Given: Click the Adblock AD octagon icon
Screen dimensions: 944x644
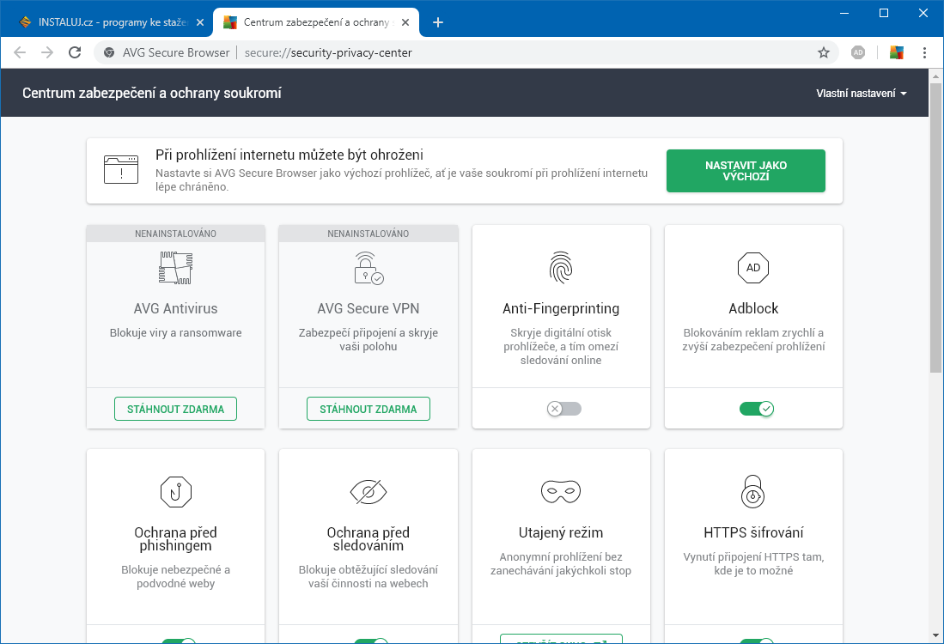Looking at the screenshot, I should coord(753,268).
